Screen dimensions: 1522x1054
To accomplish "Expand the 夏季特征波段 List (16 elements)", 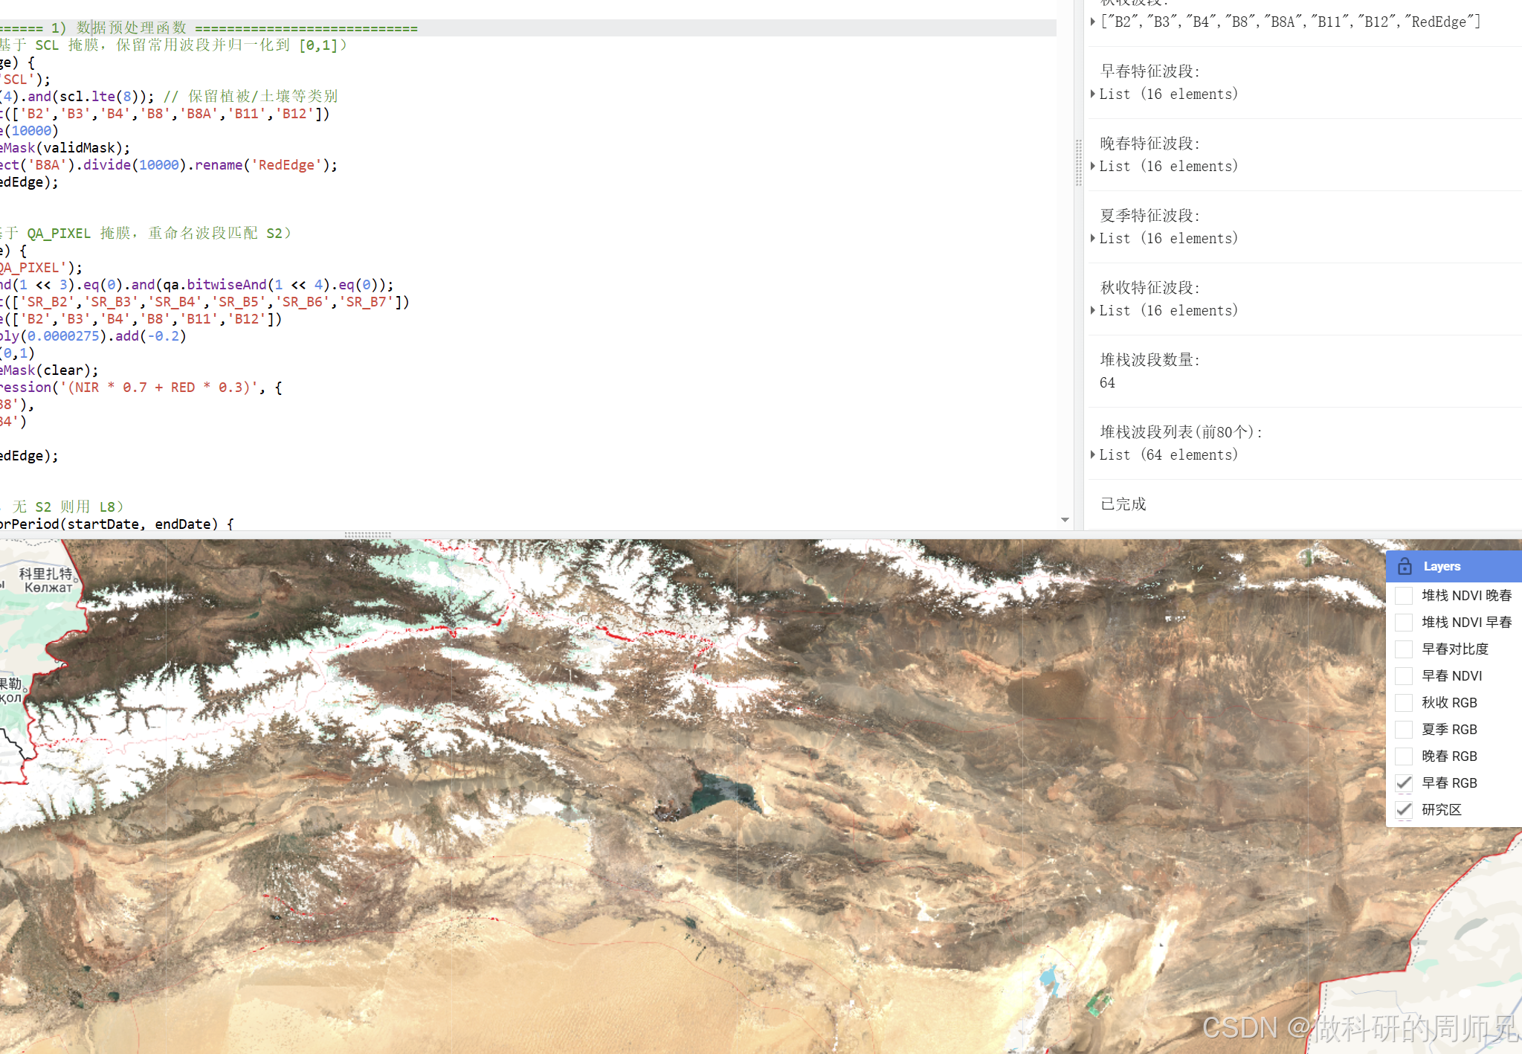I will tap(1091, 238).
